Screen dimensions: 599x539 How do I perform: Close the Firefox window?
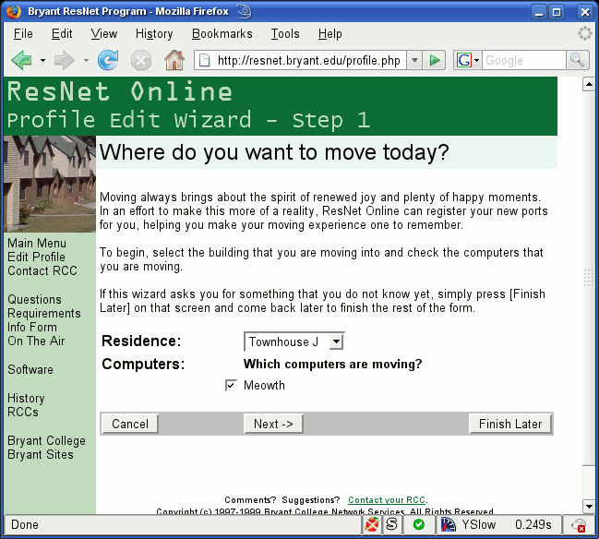click(x=585, y=12)
